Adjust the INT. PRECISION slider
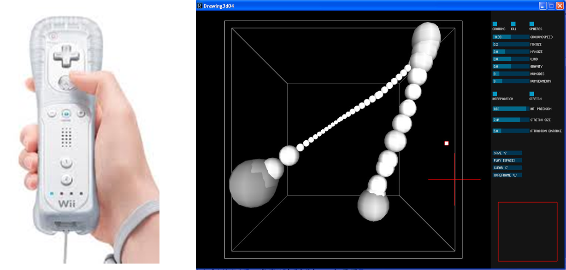The width and height of the screenshot is (566, 270). click(511, 109)
